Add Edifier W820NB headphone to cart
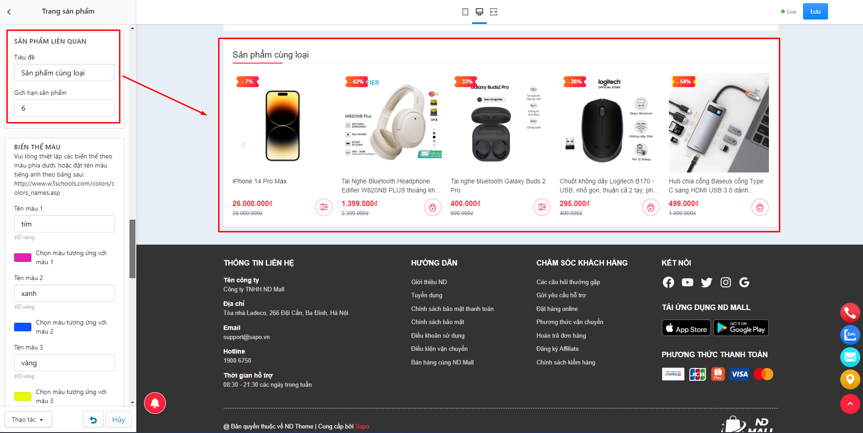Viewport: 863px width, 433px height. click(x=433, y=207)
